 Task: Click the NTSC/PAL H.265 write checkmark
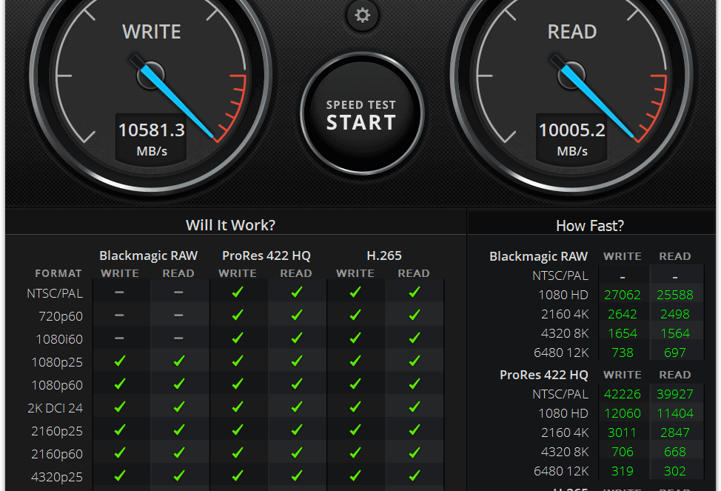(x=355, y=293)
